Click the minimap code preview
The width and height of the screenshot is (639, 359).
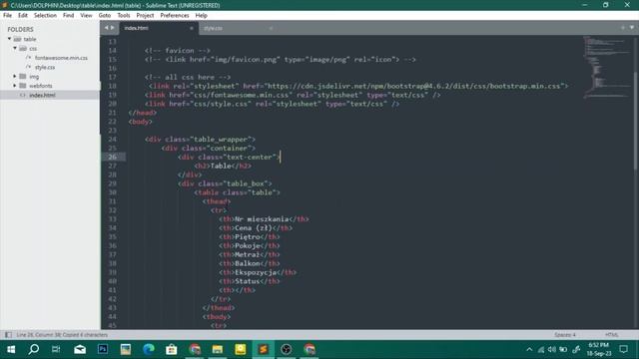(606, 67)
